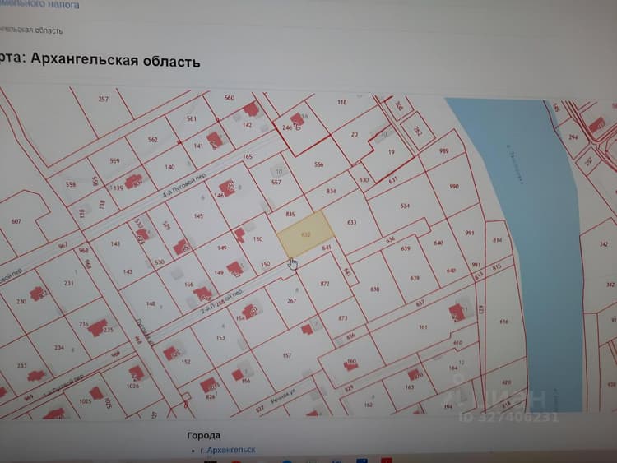
Task: Select parcel 556 on the map
Action: (318, 164)
